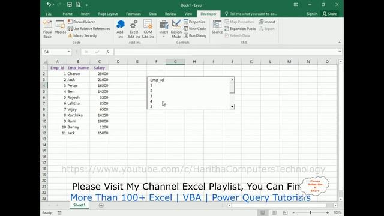Click the 100% zoom level
This screenshot has height=216, width=384.
[x=337, y=212]
